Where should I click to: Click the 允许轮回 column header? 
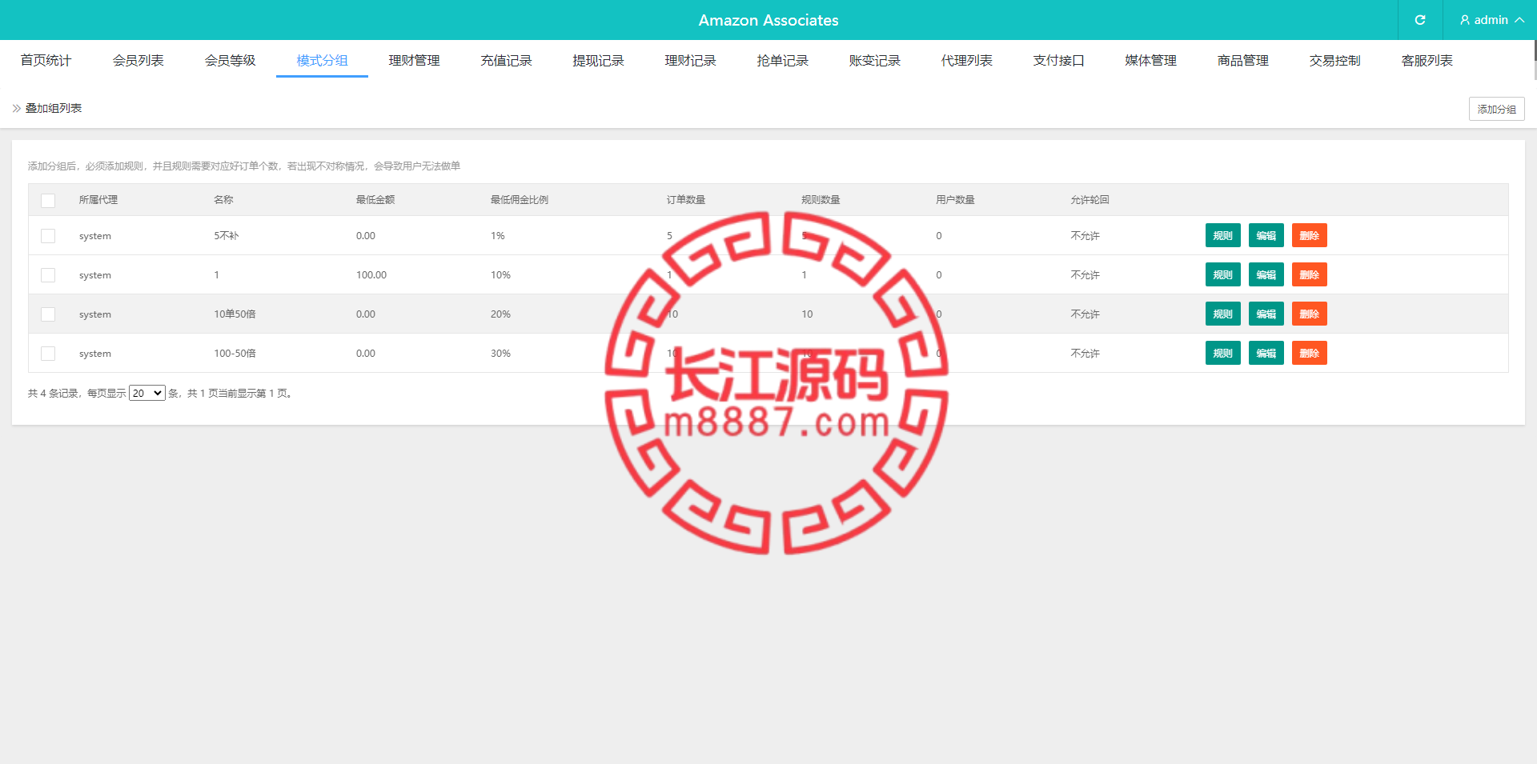tap(1090, 200)
